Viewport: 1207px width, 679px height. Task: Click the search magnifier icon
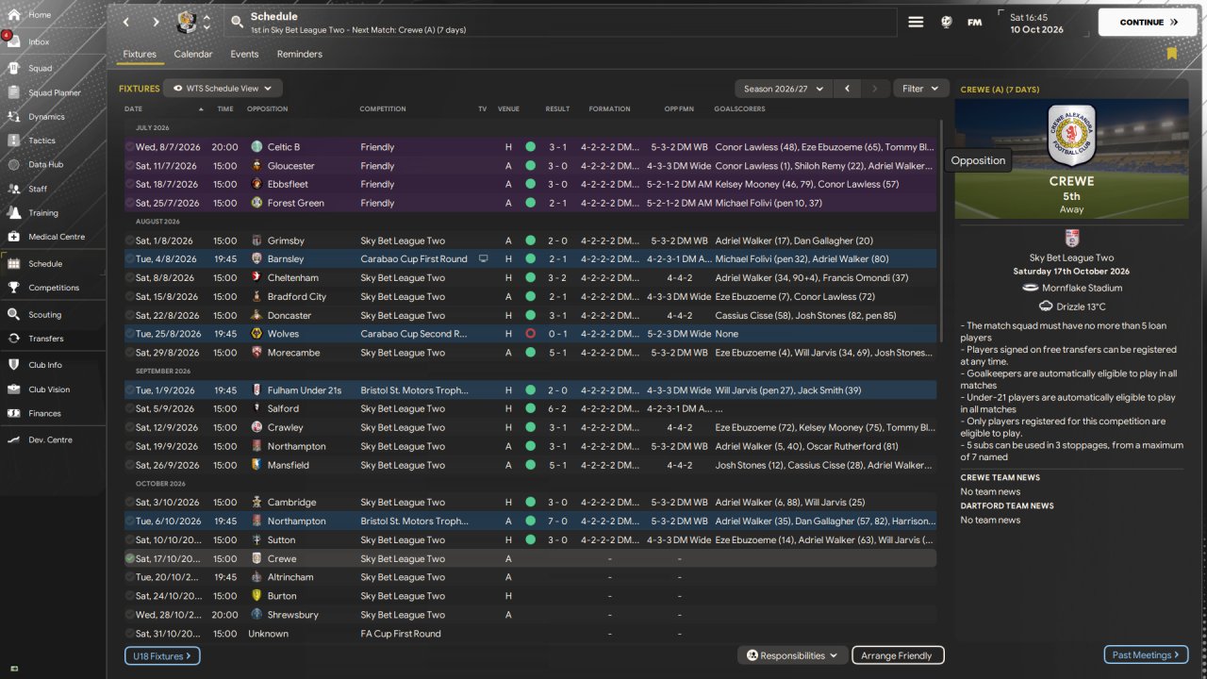point(237,22)
